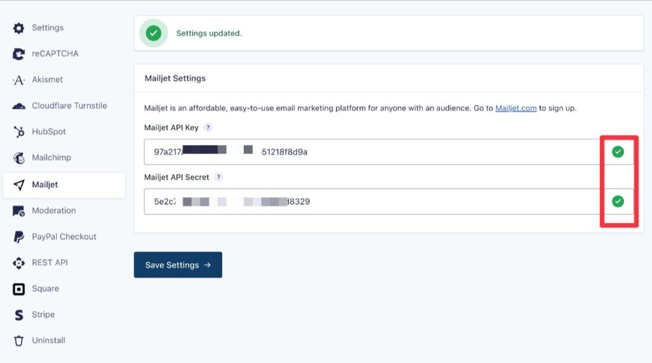The image size is (652, 363).
Task: Click the Akismet letter A icon
Action: click(x=18, y=80)
